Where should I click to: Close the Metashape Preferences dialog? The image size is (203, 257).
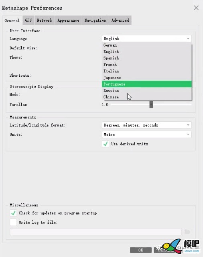coord(196,8)
